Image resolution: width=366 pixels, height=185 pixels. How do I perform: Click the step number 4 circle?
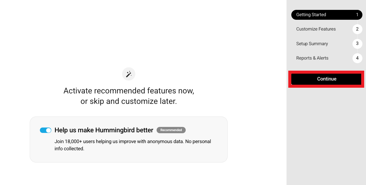357,58
